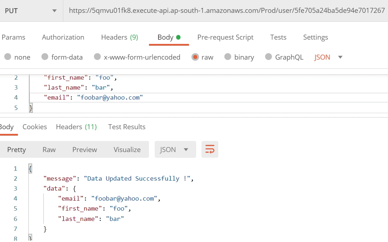Open request Headers (9) tab
The height and width of the screenshot is (242, 388).
[119, 37]
